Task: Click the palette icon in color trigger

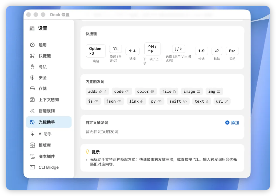Action: pyautogui.click(x=152, y=91)
